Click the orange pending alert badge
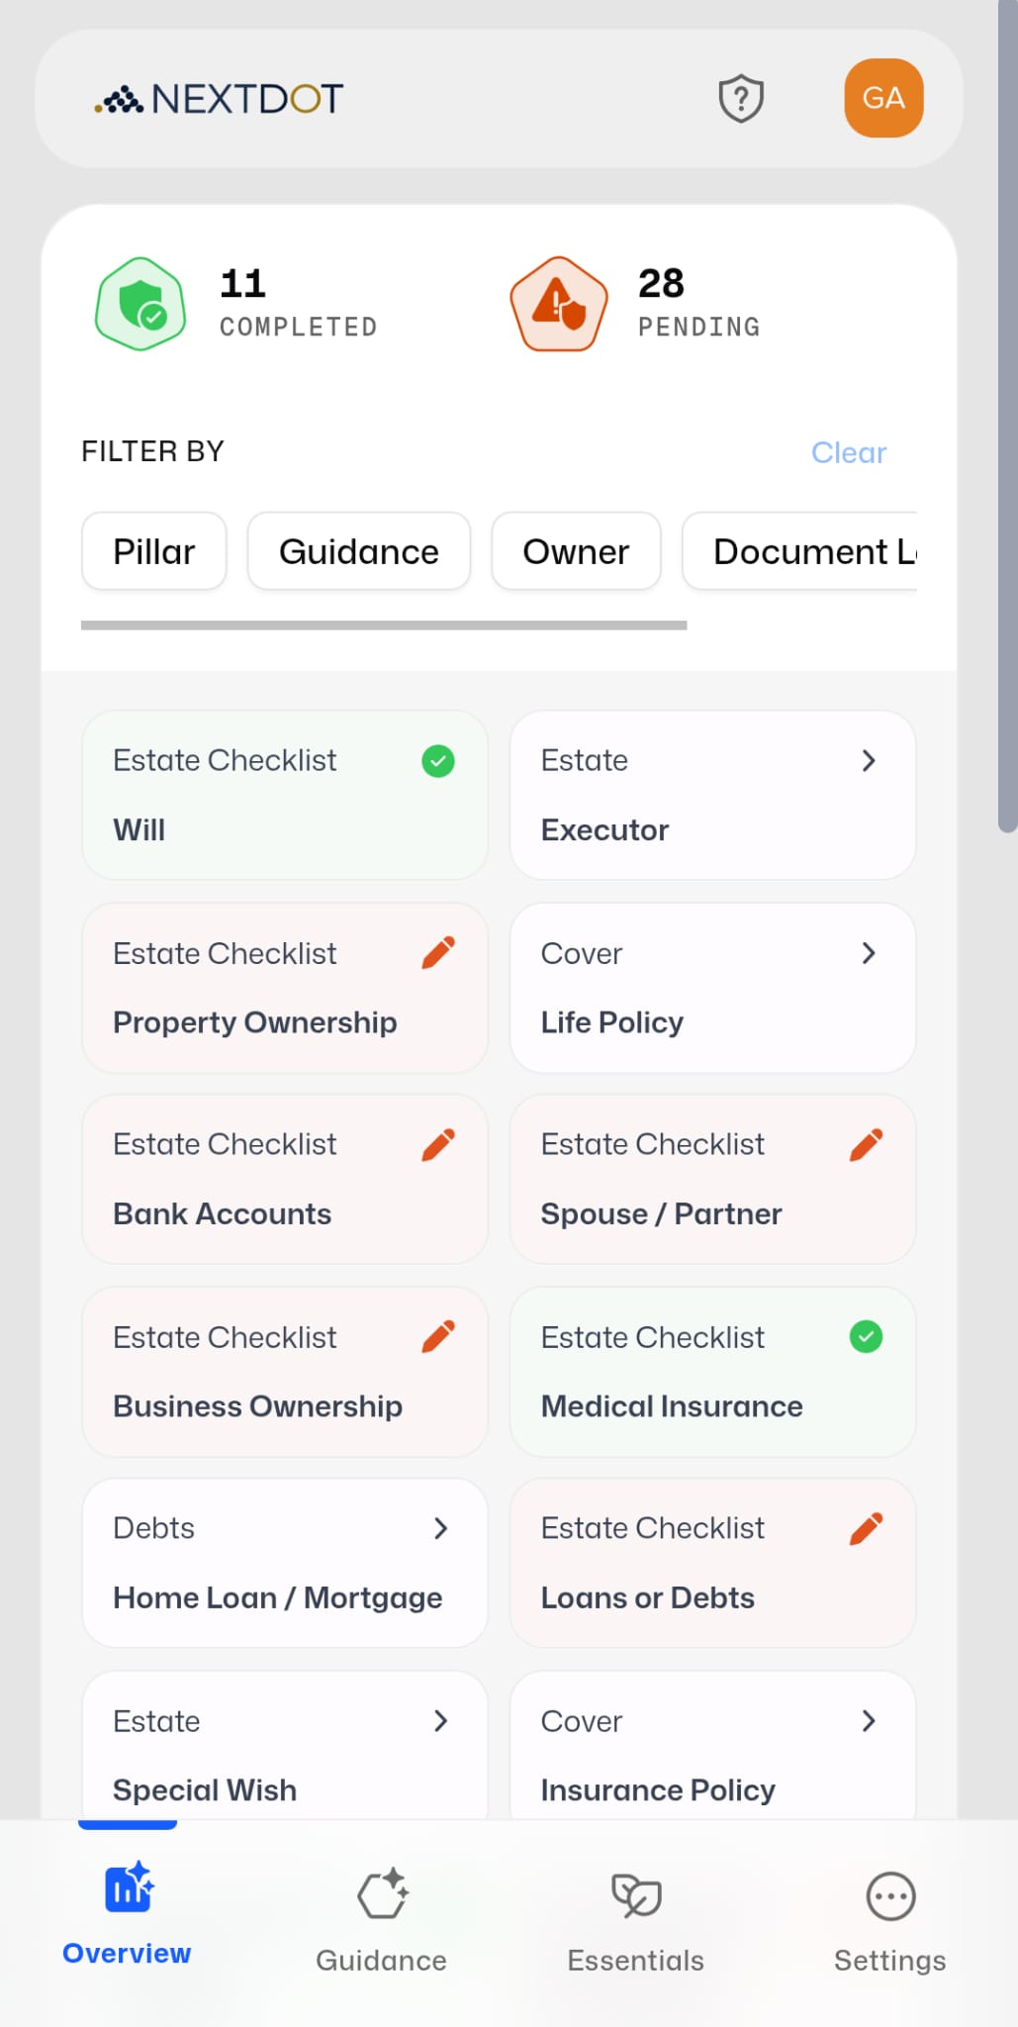Screen dimensions: 1018x2027 tap(558, 304)
